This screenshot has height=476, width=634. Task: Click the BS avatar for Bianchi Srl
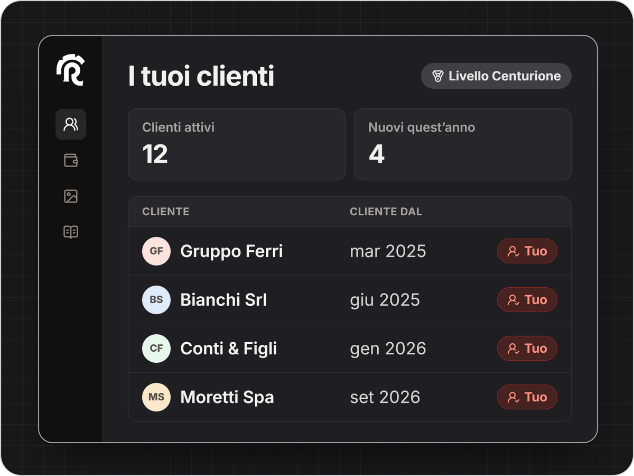[x=156, y=300]
